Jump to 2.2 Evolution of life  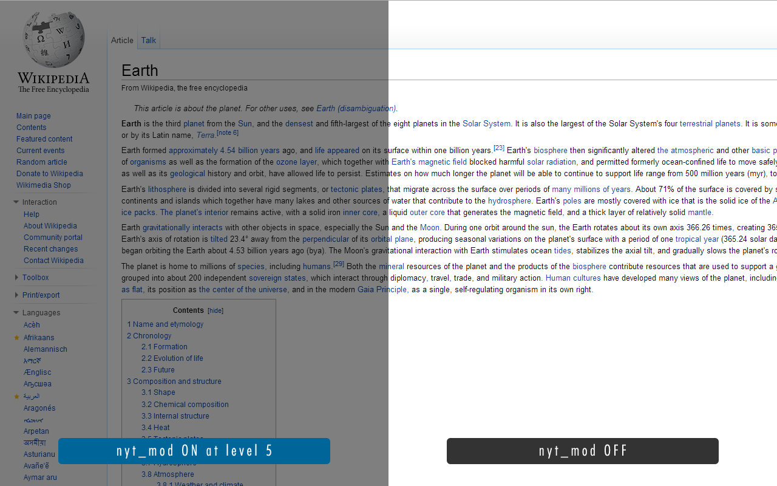pyautogui.click(x=172, y=358)
